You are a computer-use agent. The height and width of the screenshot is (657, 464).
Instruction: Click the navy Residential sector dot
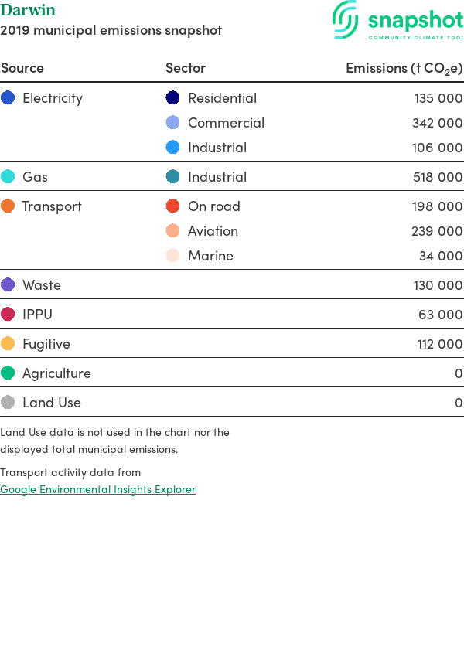172,97
